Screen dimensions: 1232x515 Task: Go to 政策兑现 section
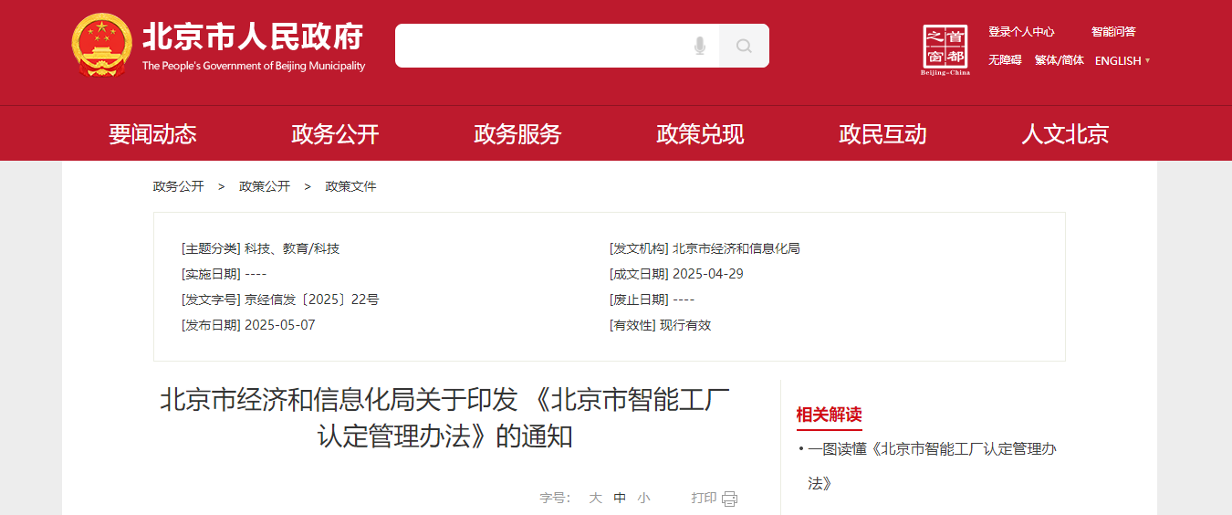tap(700, 134)
